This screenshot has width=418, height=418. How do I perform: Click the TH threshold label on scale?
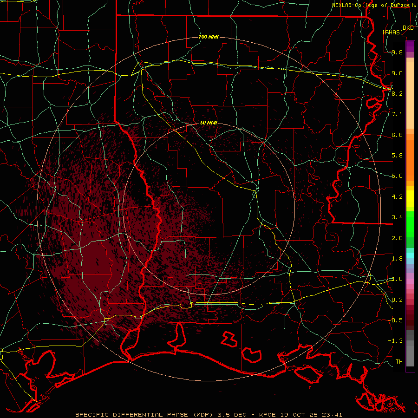[399, 361]
